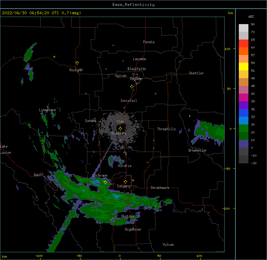This screenshot has width=267, height=260.
Task: Click the Base_Reflectivity title text
Action: (133, 5)
